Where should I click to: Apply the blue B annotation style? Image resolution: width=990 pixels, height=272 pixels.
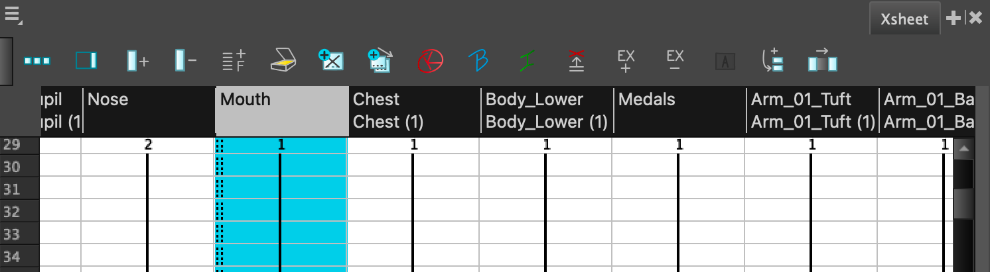pyautogui.click(x=478, y=61)
